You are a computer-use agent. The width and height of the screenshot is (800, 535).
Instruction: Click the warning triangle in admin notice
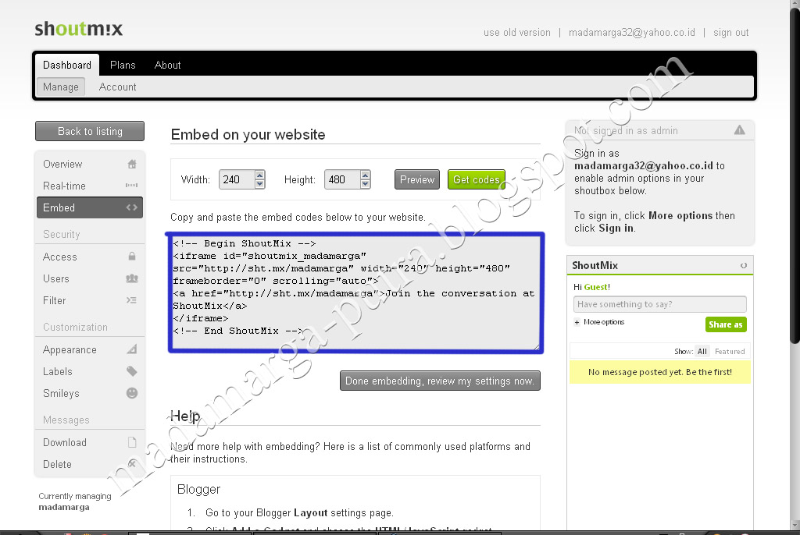click(x=739, y=130)
